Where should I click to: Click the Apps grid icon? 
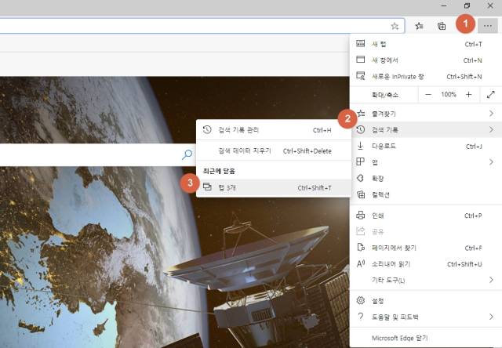point(361,161)
